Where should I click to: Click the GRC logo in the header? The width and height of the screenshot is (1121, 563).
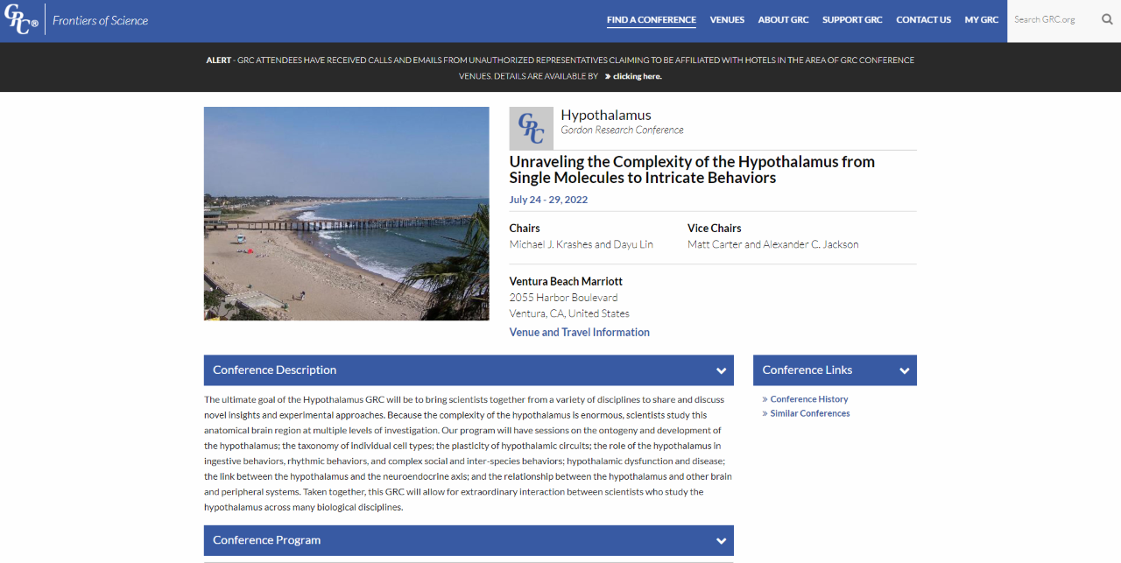(22, 20)
